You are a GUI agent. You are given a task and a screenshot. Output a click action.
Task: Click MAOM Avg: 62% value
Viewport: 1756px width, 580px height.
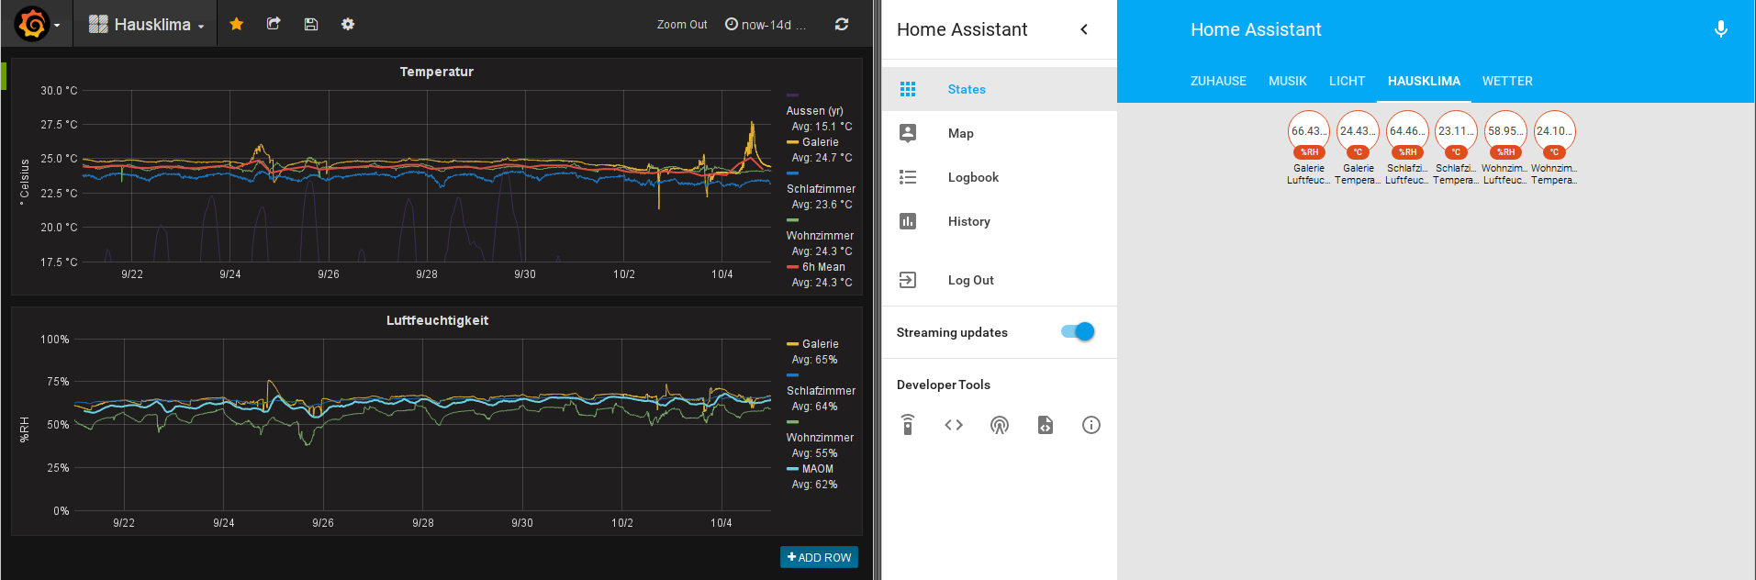[x=814, y=485]
